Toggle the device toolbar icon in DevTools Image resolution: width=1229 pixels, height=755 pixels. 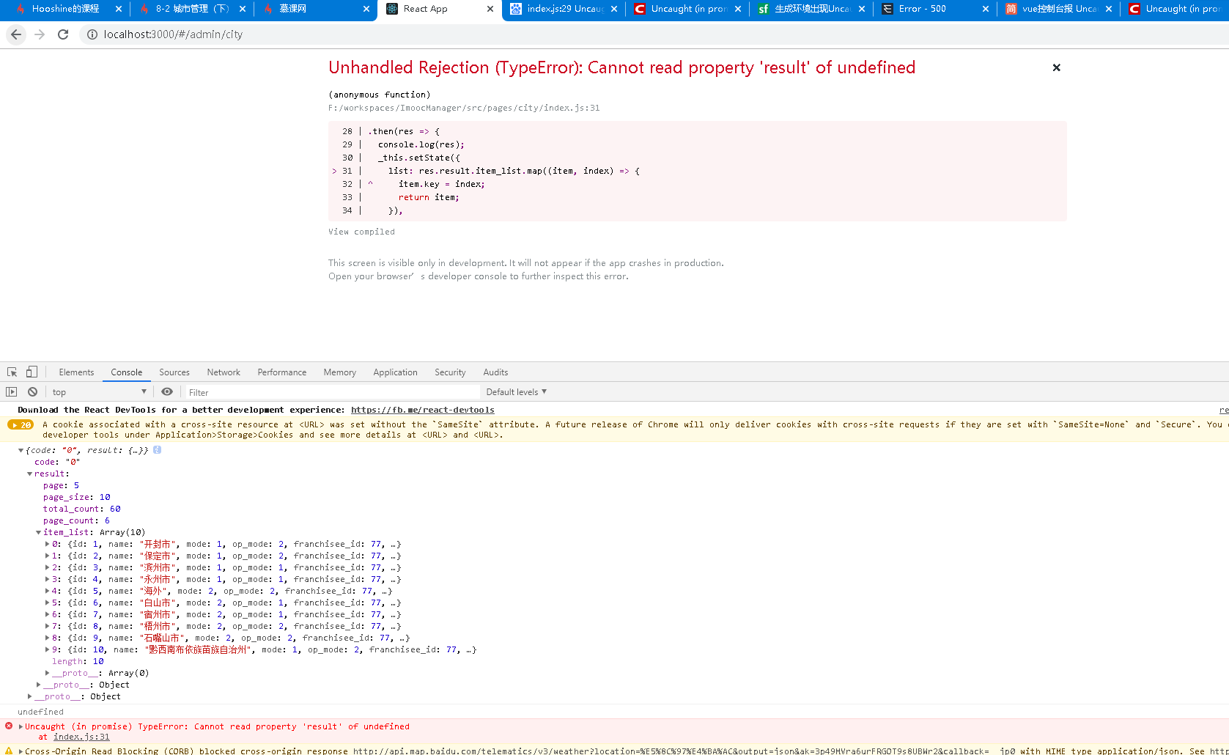point(32,372)
